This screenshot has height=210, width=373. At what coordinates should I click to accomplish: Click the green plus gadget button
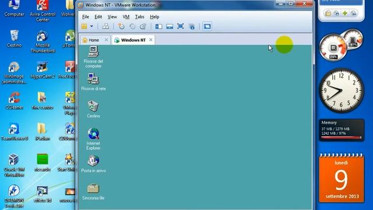pyautogui.click(x=345, y=13)
